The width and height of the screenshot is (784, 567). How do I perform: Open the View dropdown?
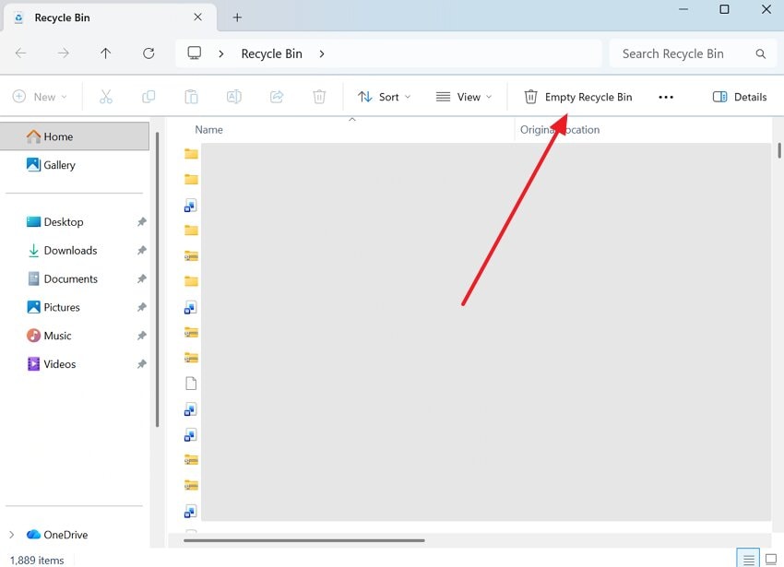click(464, 97)
